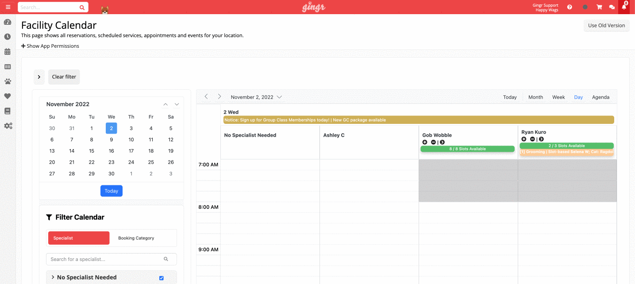Select the Booking Category filter tab

coord(136,238)
